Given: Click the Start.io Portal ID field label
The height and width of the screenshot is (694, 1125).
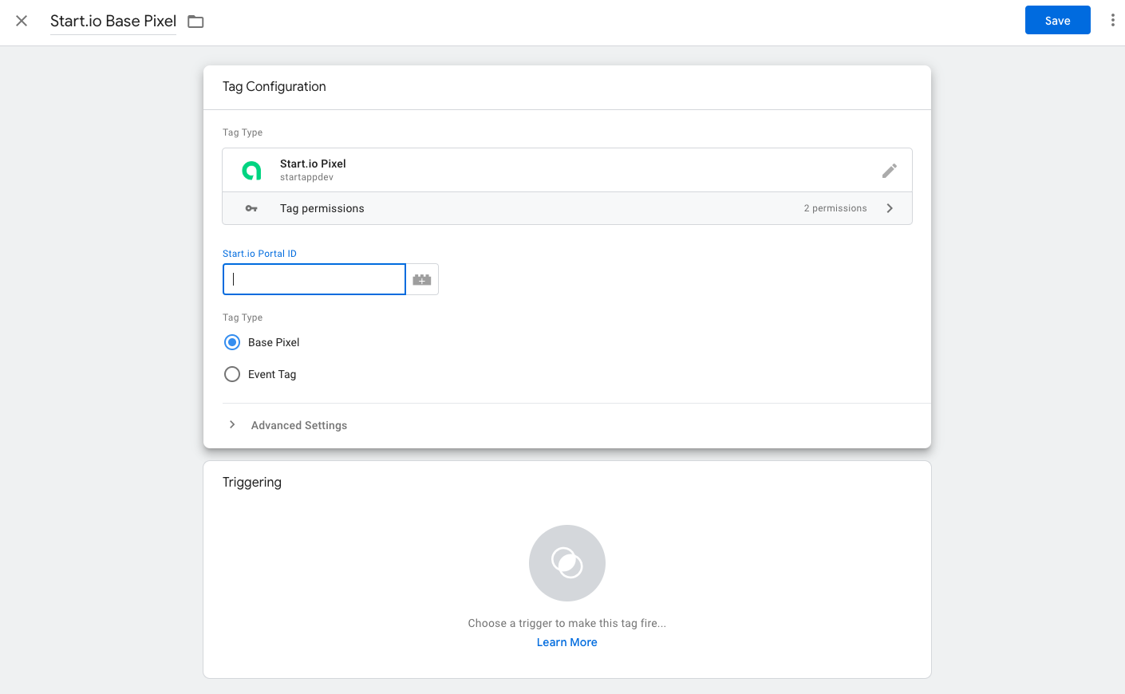Looking at the screenshot, I should point(259,254).
